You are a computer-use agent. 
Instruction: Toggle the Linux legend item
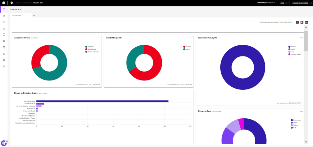(x=291, y=52)
